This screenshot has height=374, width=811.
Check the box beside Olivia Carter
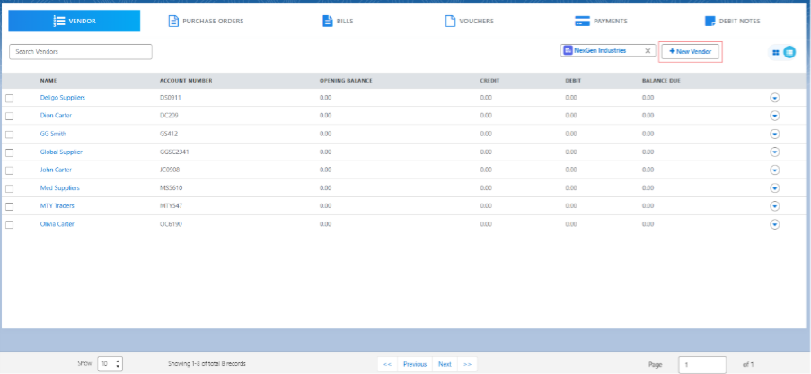(x=10, y=224)
